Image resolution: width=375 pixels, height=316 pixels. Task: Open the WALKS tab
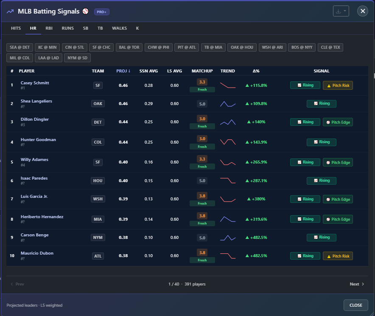[x=119, y=28]
